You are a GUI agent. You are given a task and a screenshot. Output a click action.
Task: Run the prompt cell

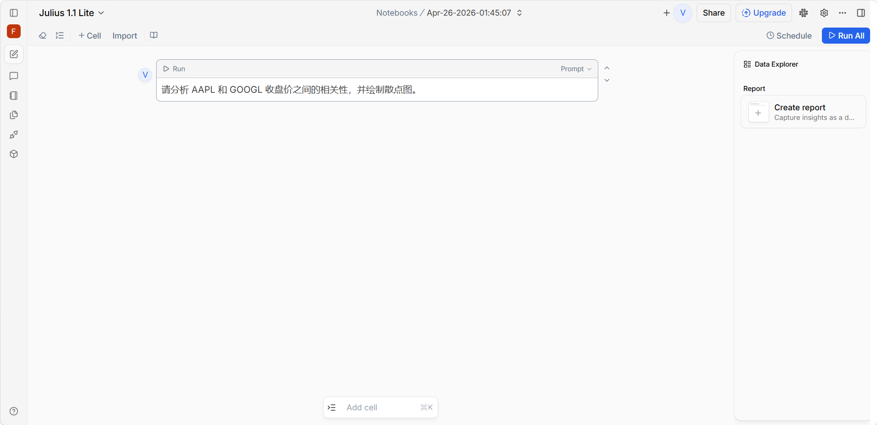[174, 69]
